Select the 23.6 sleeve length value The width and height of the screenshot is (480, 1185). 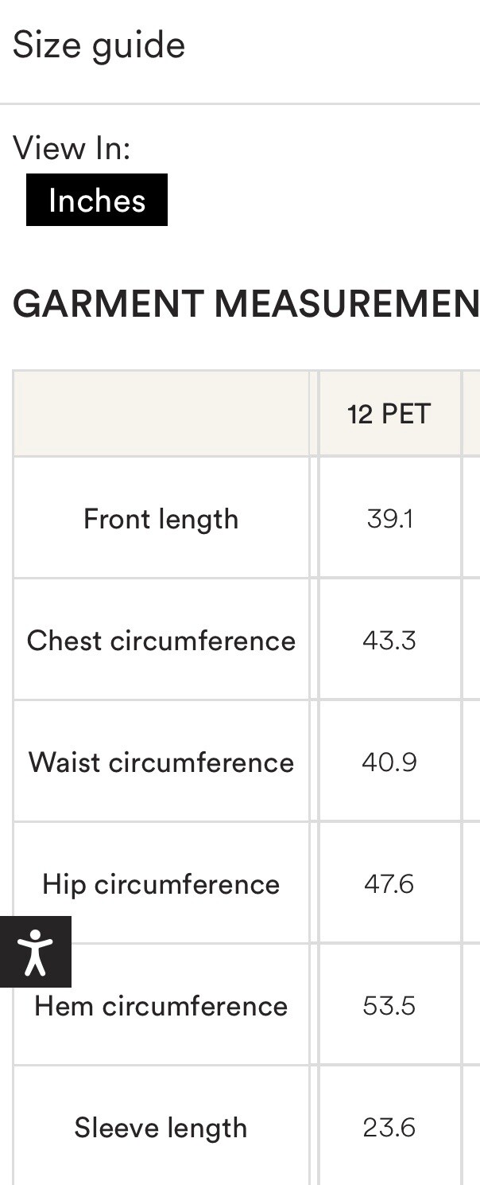click(389, 1128)
